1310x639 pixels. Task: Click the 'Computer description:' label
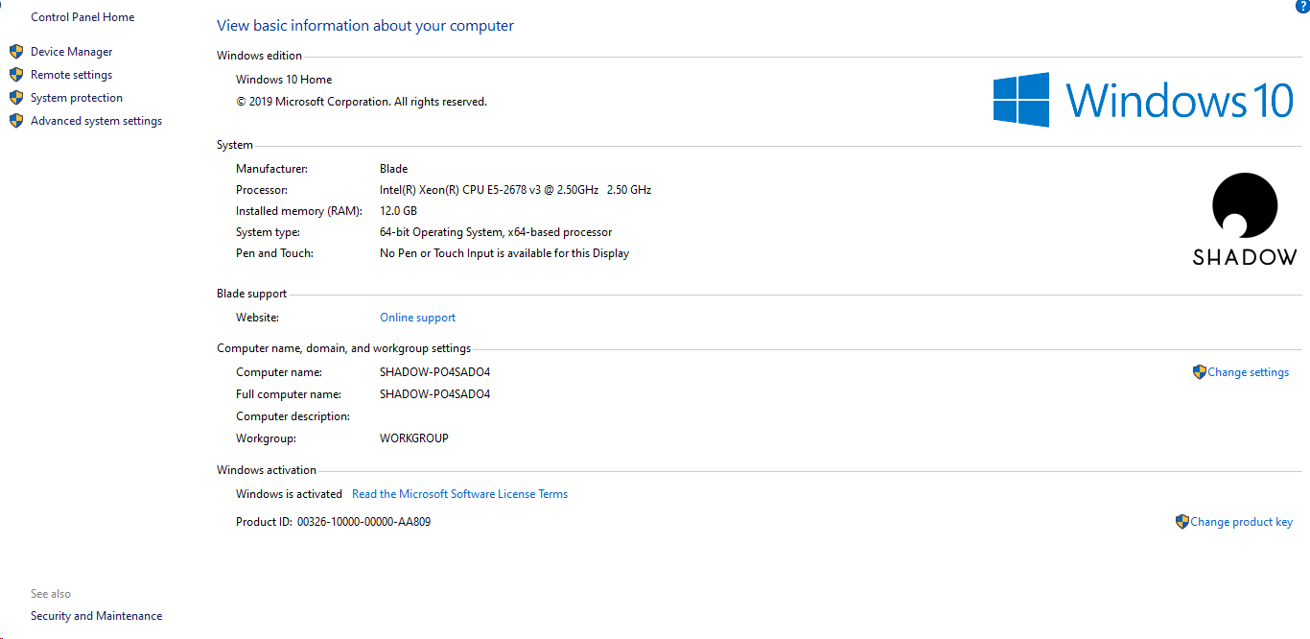292,416
